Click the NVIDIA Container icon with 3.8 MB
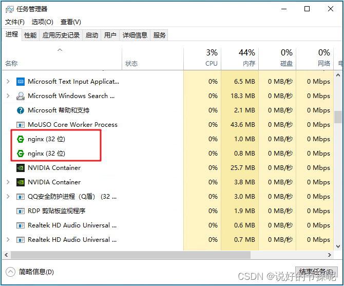 click(21, 182)
